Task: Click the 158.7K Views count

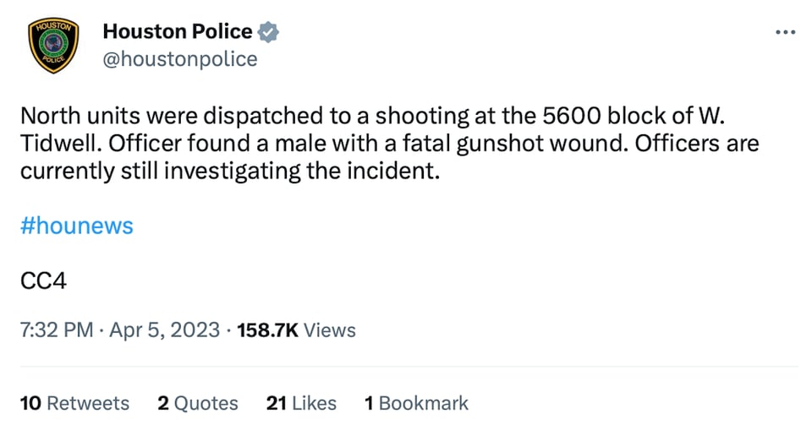Action: [296, 330]
